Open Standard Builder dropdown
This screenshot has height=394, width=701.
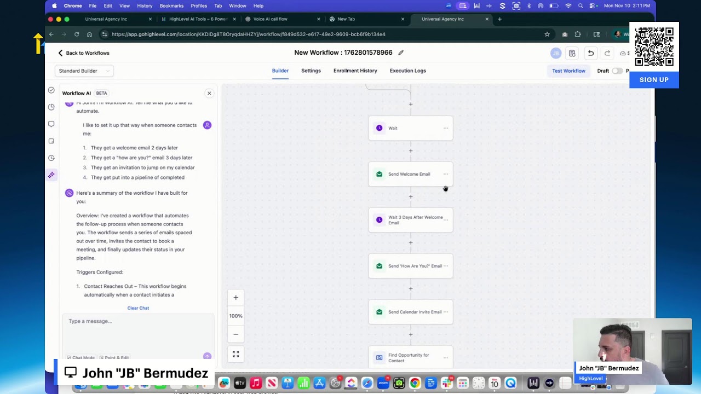(x=84, y=71)
